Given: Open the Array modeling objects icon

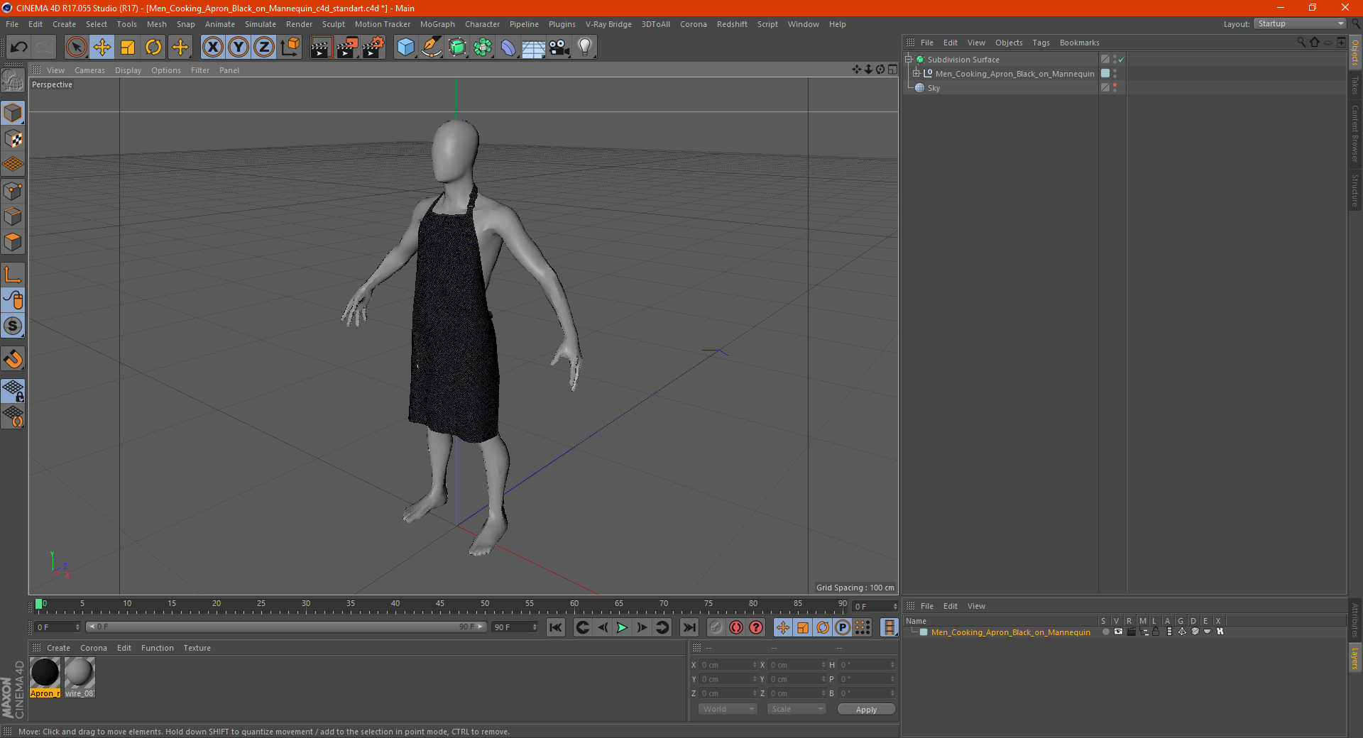Looking at the screenshot, I should (x=483, y=48).
